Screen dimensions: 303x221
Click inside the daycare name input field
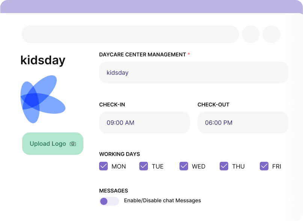click(193, 72)
